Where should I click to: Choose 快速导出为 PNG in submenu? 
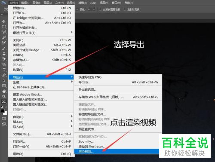tap(118, 77)
